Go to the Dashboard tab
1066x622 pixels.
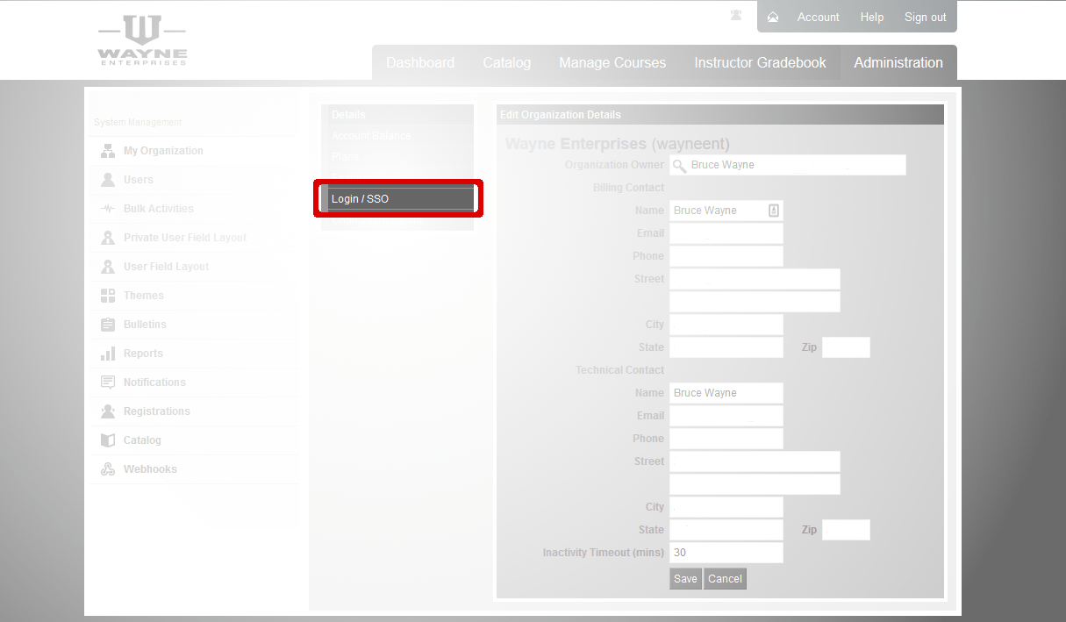(x=419, y=62)
